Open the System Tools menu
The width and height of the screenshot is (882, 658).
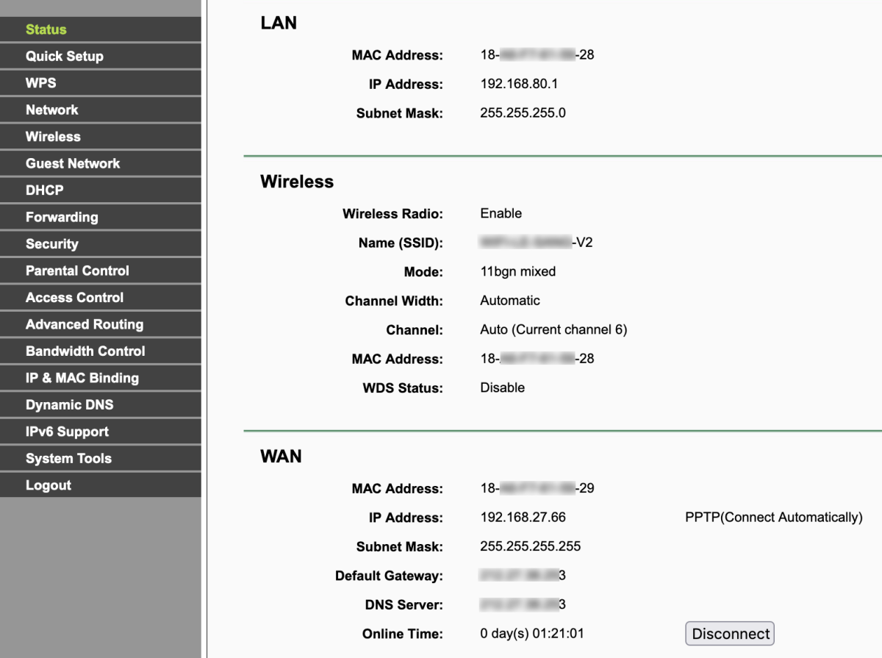tap(68, 459)
